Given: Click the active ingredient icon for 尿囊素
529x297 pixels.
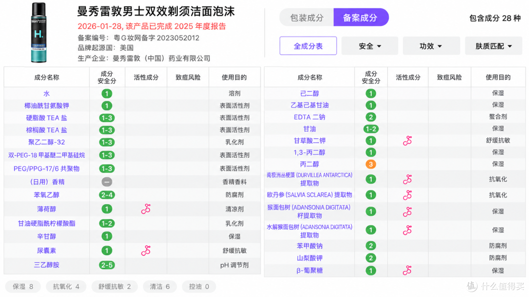Looking at the screenshot, I should 146,251.
